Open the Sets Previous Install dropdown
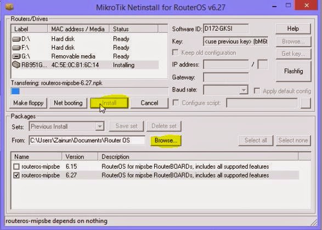Screen dimensions: 322x230 click(x=100, y=127)
